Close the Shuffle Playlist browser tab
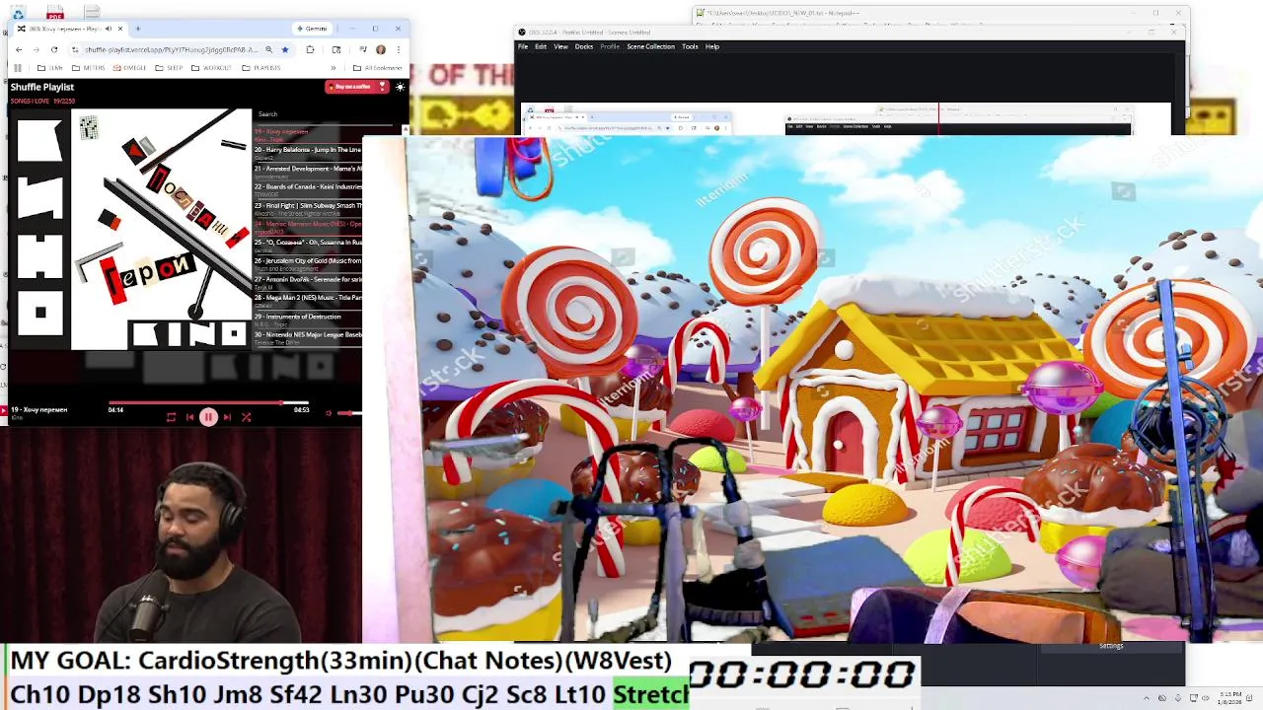Image resolution: width=1263 pixels, height=710 pixels. [x=120, y=29]
